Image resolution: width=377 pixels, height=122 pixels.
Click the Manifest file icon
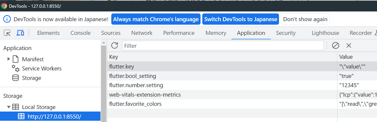click(16, 59)
